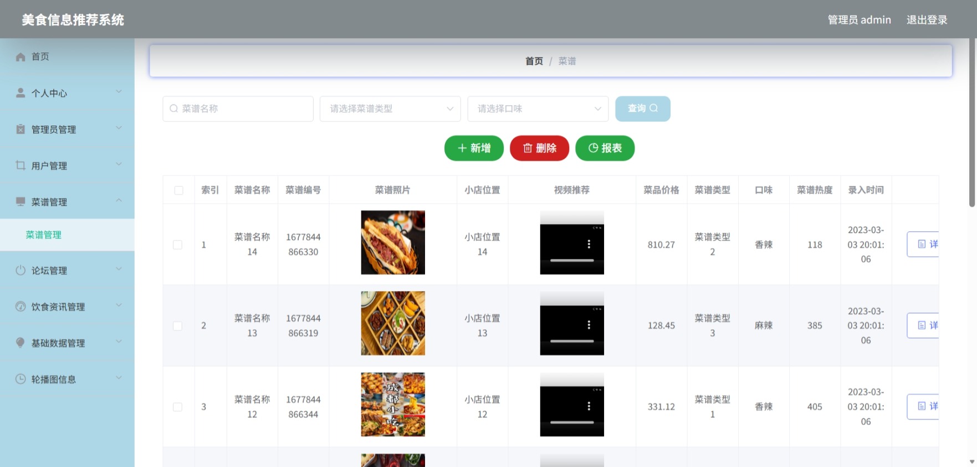Open video menu dots in row 菜谱名称12

pyautogui.click(x=589, y=406)
